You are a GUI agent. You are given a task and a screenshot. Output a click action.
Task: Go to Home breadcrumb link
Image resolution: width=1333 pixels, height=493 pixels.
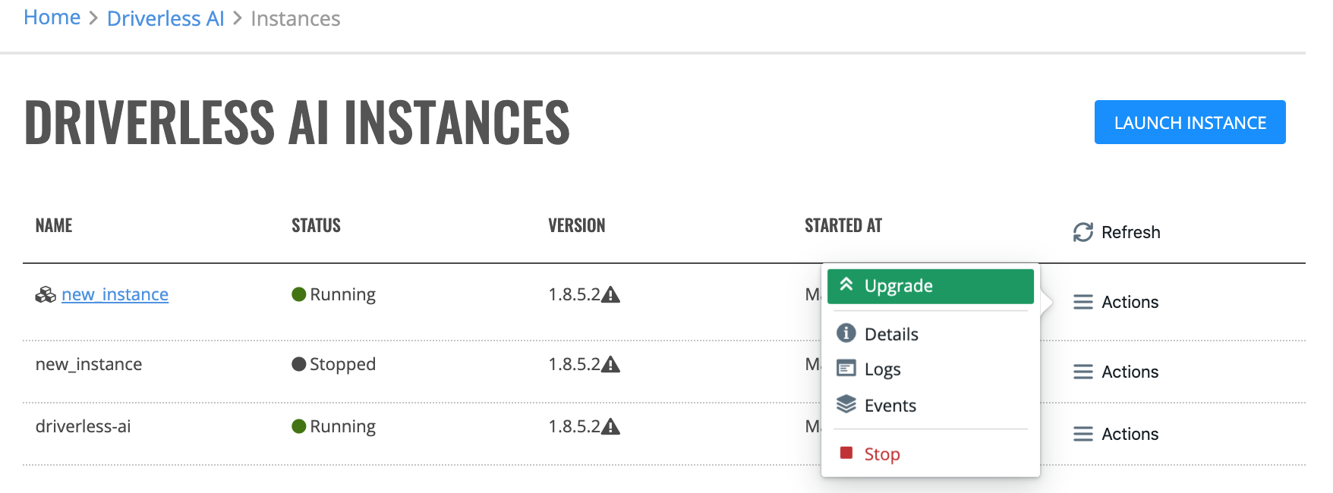52,17
